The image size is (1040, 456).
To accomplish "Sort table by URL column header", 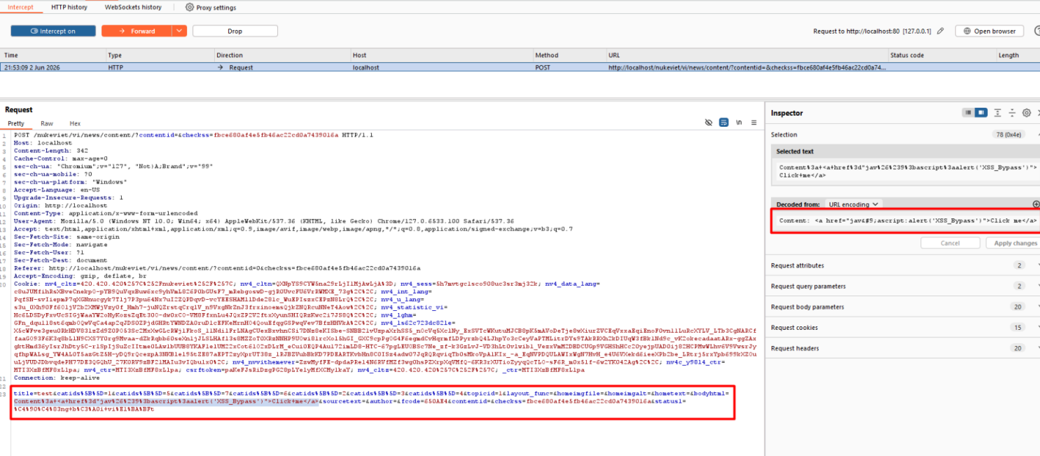I will point(747,55).
